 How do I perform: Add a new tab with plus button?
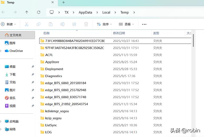click(x=64, y=2)
